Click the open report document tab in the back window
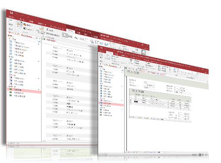Viewport: 221px width, 163px height. tap(50, 40)
